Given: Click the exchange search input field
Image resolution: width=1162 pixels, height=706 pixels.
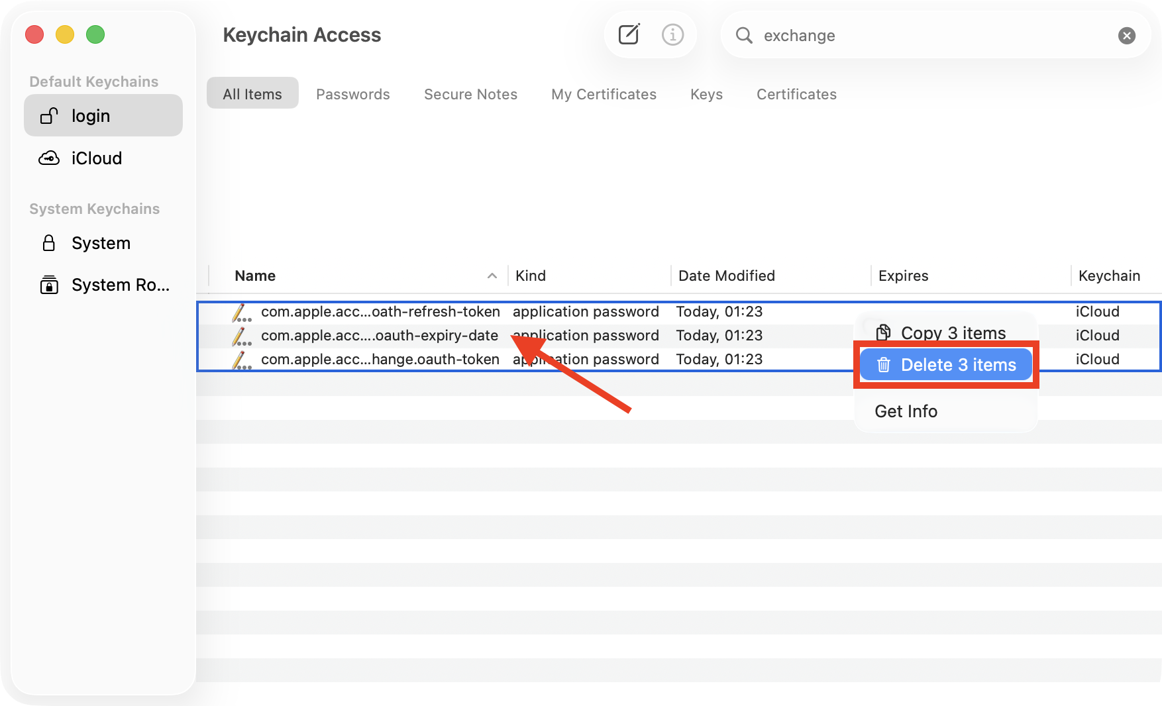Looking at the screenshot, I should click(861, 35).
